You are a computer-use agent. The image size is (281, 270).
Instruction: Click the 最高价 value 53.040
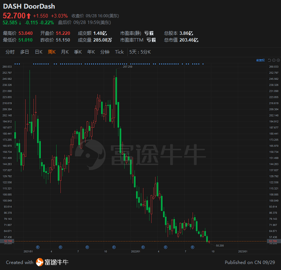(25, 33)
